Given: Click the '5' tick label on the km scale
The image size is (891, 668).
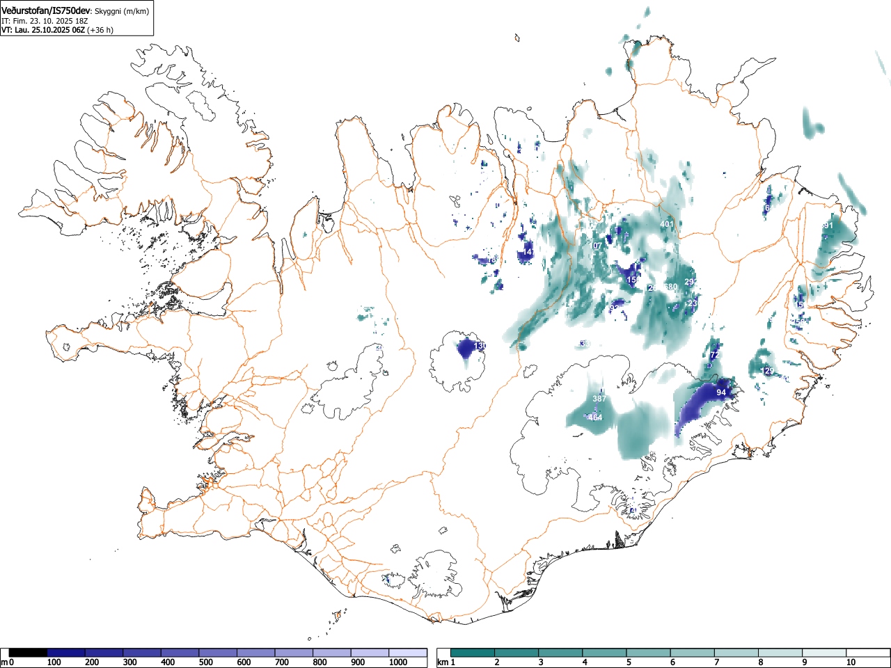Looking at the screenshot, I should (628, 662).
